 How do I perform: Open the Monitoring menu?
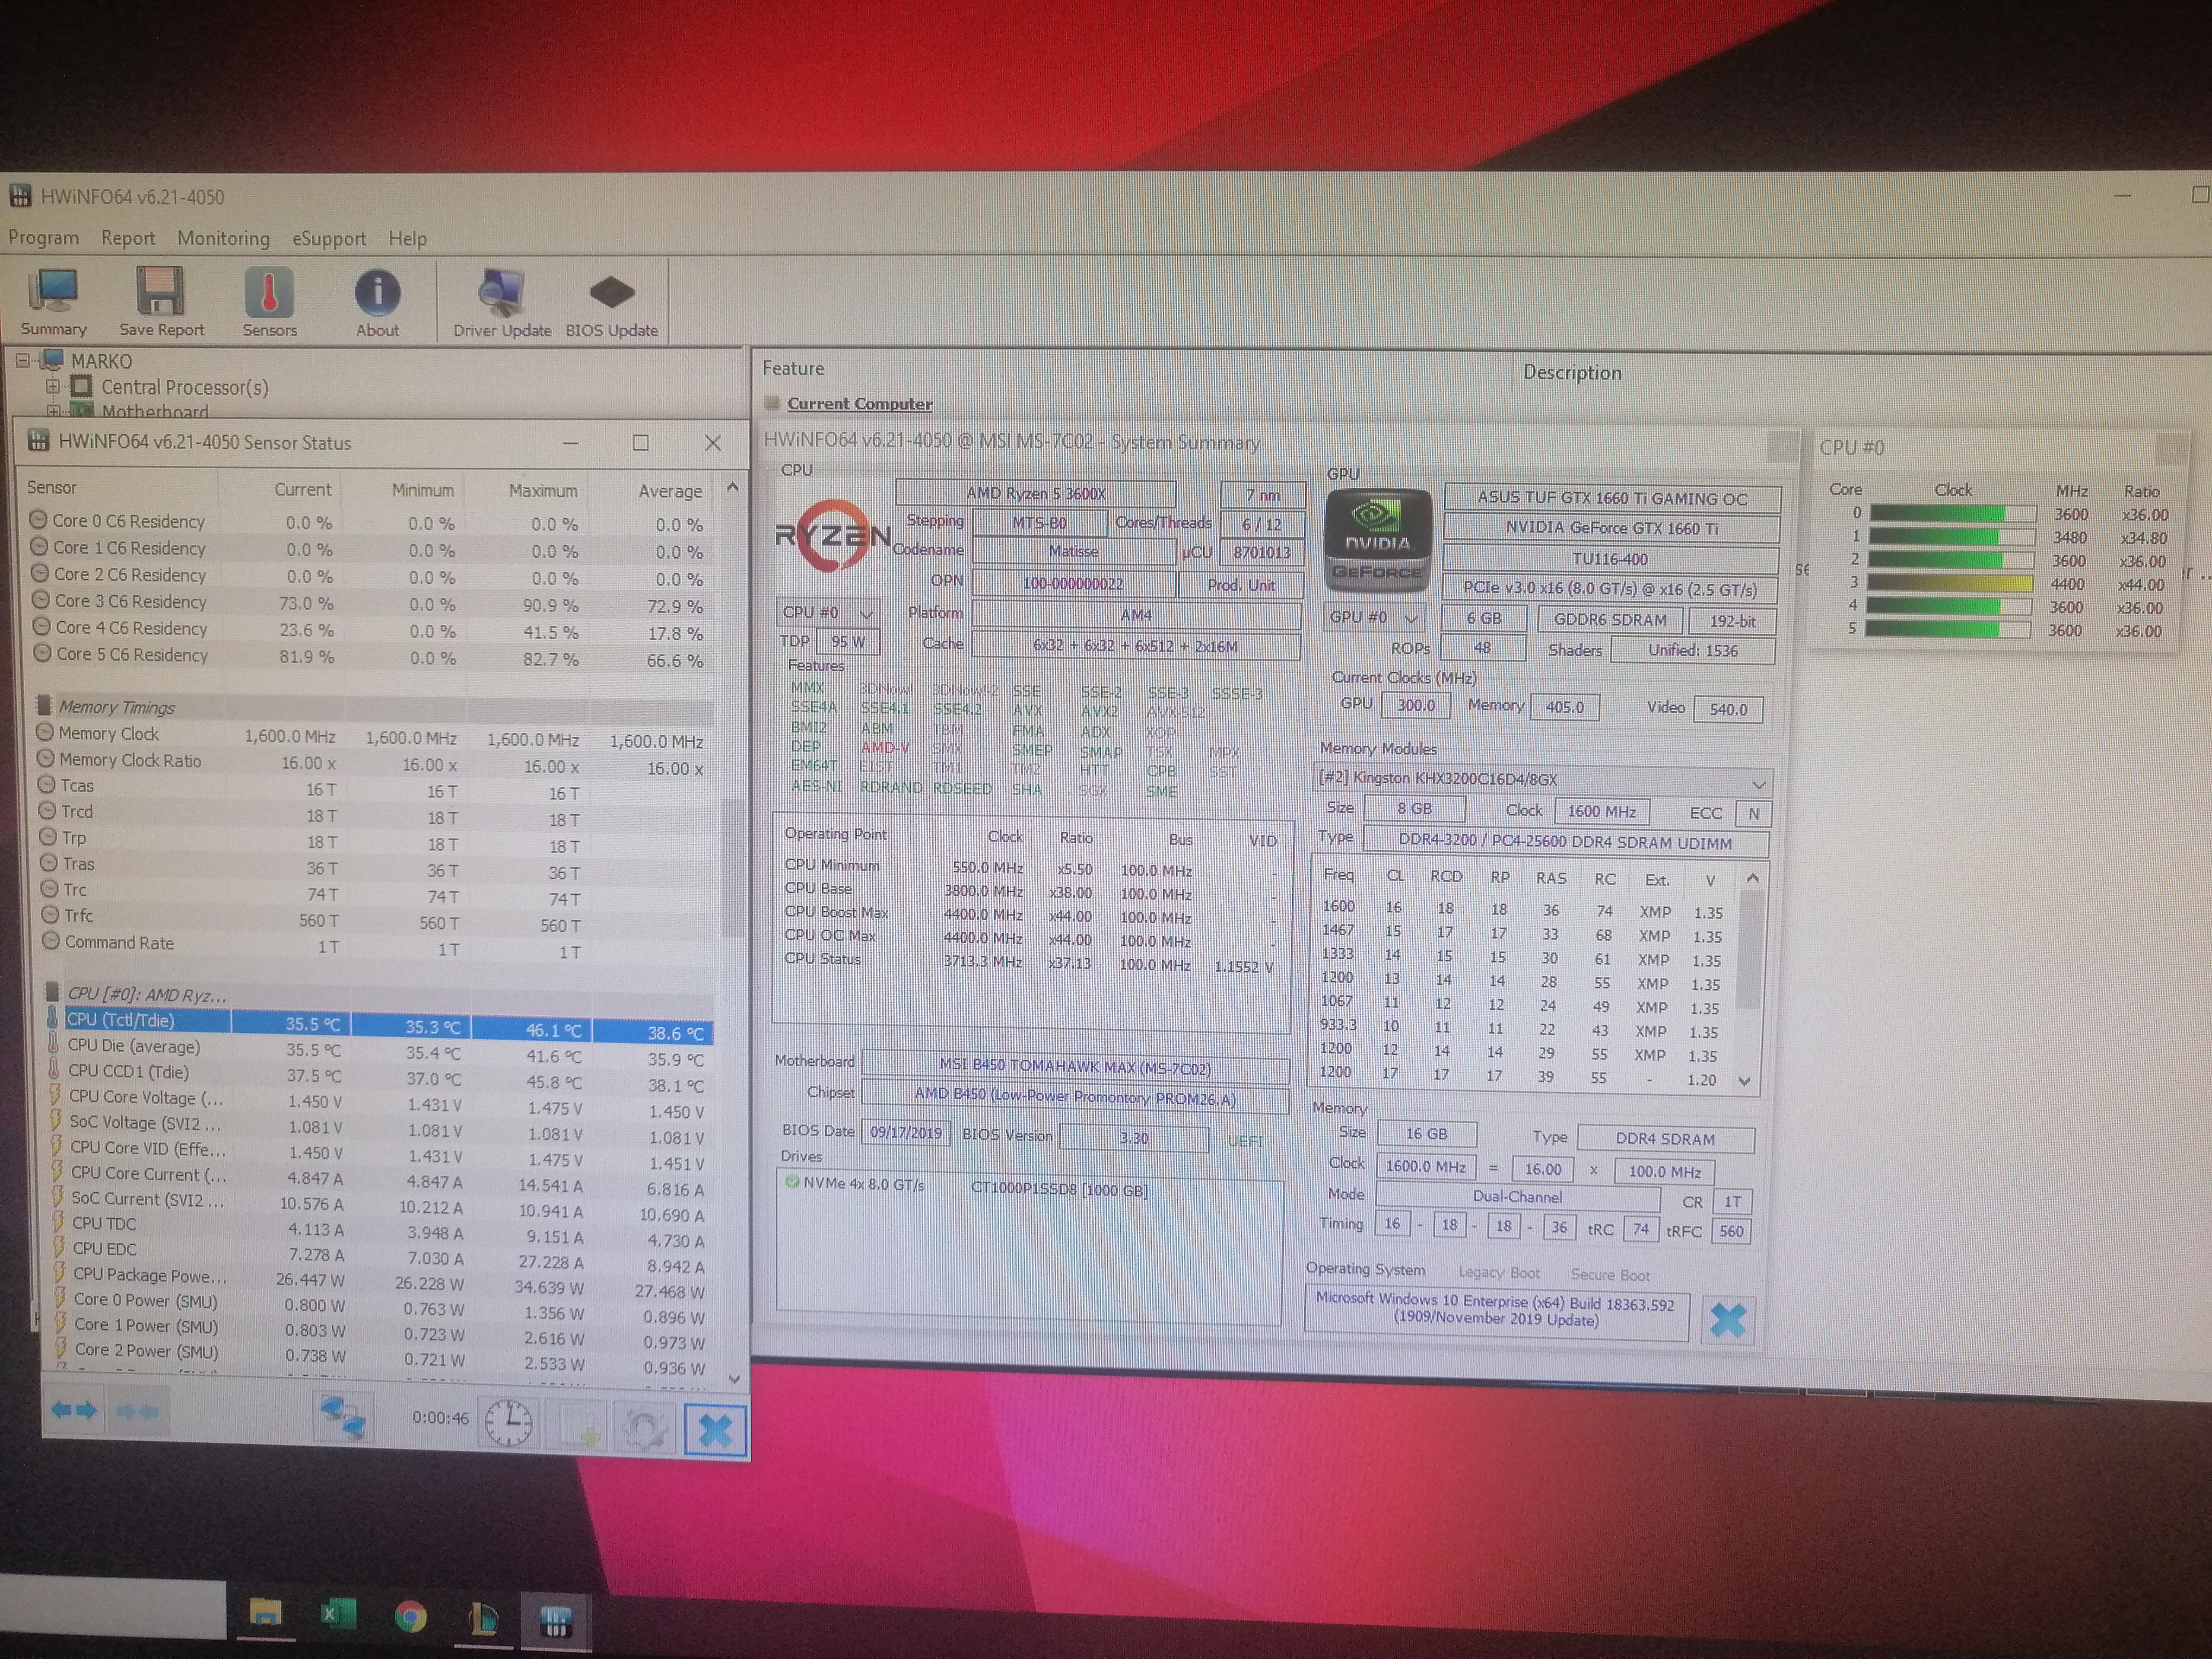pos(223,238)
